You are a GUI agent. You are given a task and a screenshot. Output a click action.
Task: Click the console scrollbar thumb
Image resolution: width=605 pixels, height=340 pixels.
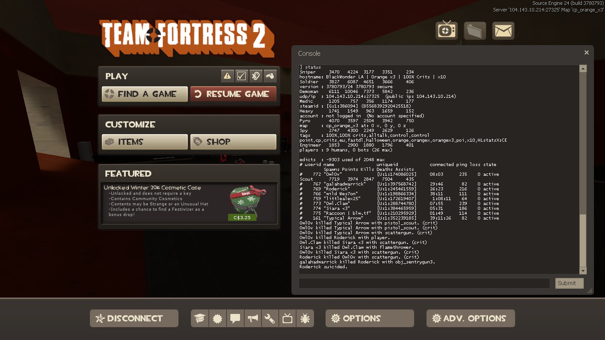point(583,240)
